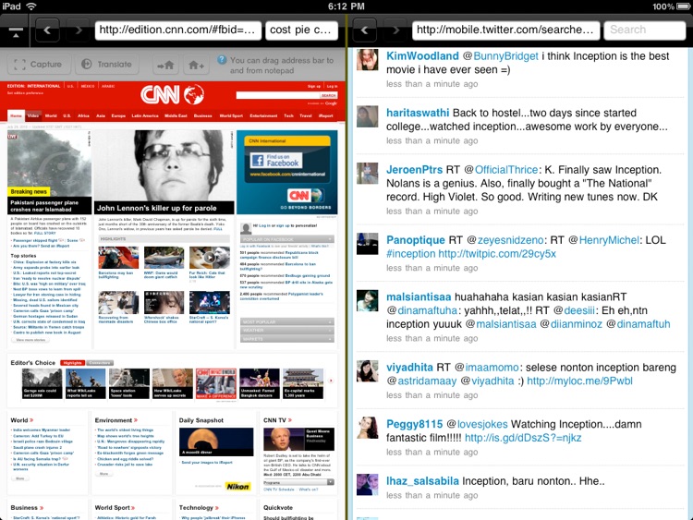Tap the Capture button
The width and height of the screenshot is (693, 520).
click(x=38, y=65)
